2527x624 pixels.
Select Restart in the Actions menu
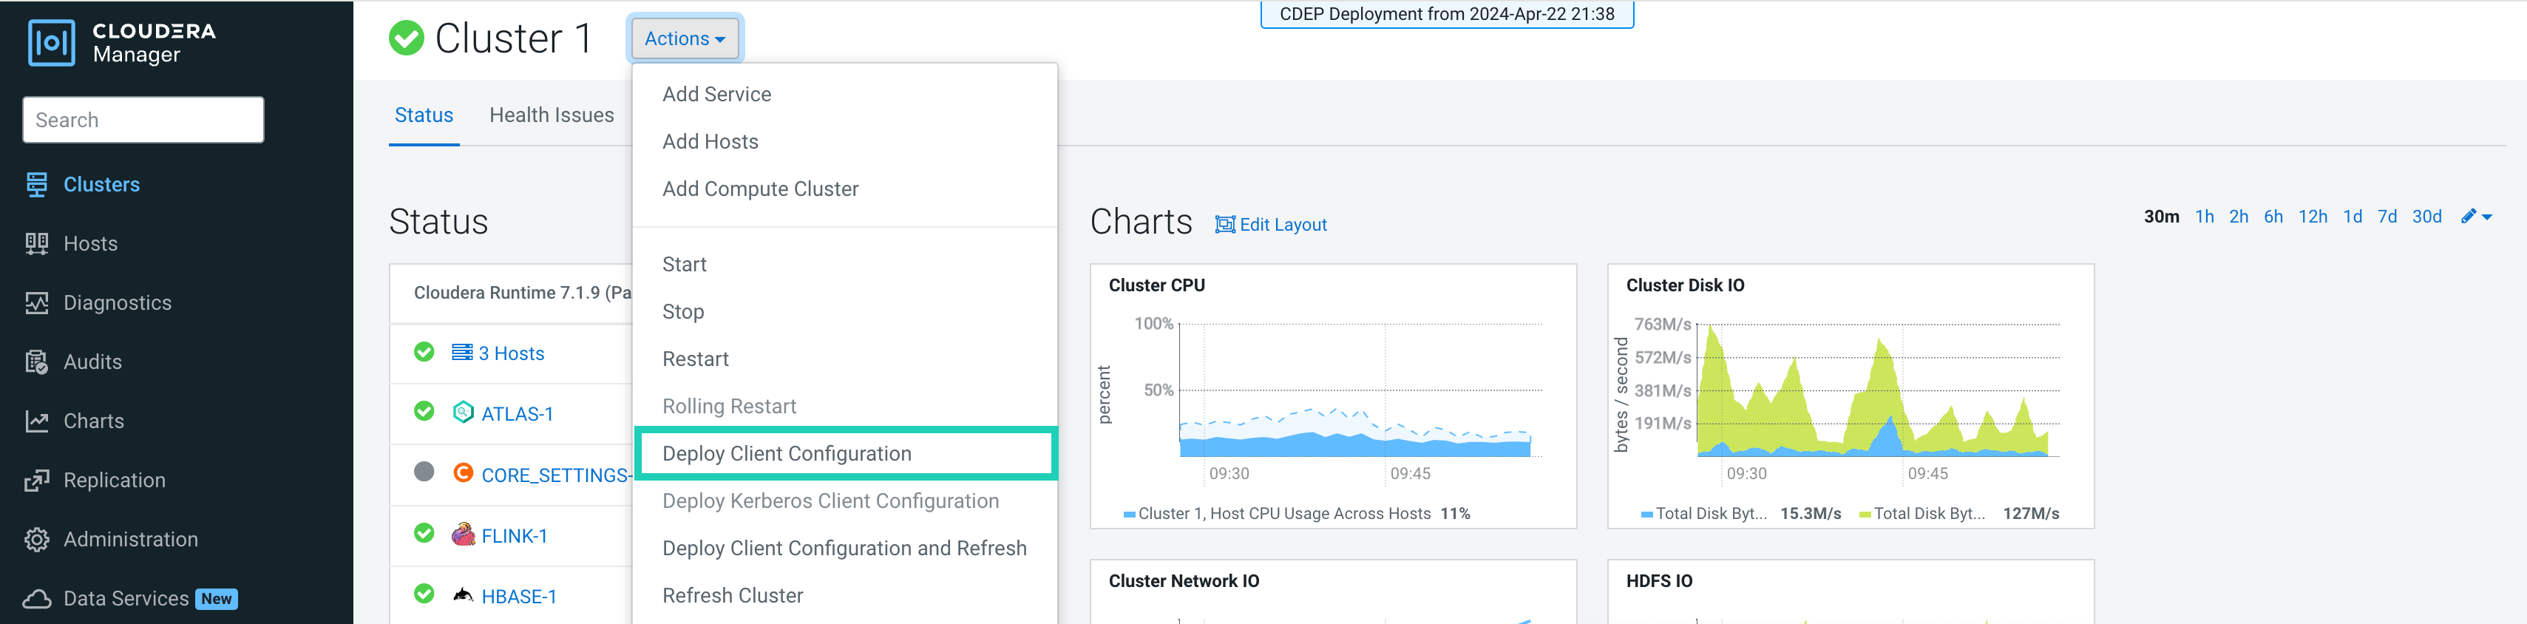click(x=694, y=359)
